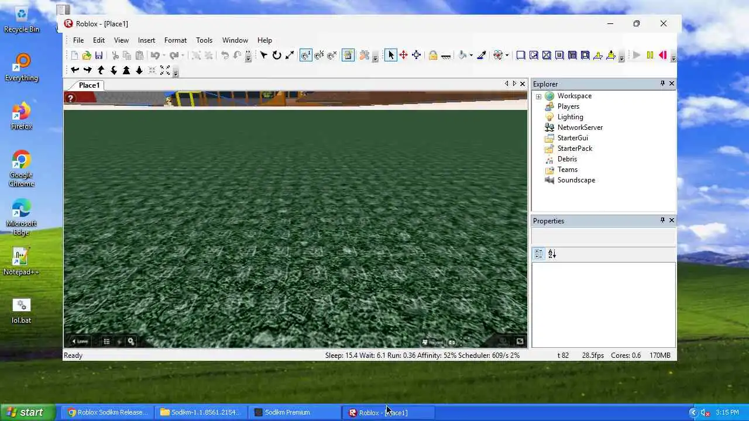Toggle the 1-stud grid snap button

click(306, 56)
